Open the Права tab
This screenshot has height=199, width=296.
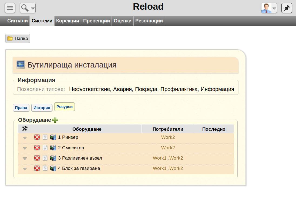(21, 108)
